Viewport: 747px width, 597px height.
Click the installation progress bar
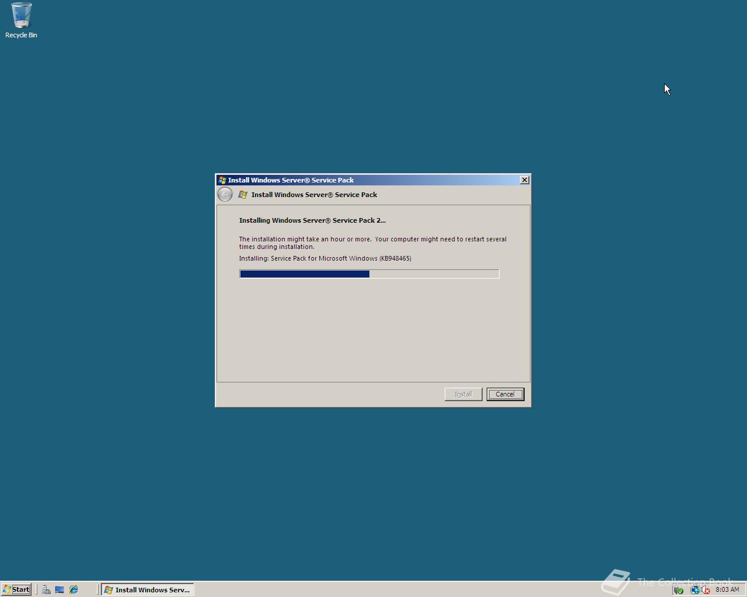pyautogui.click(x=369, y=274)
